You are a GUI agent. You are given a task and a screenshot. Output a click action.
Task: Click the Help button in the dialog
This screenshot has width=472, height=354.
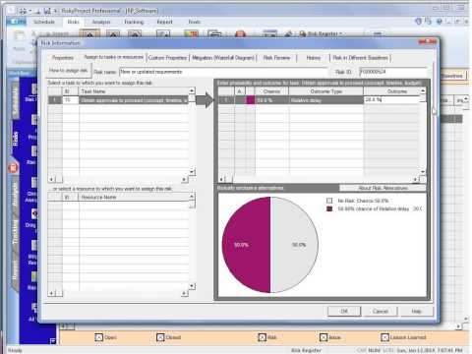click(x=416, y=311)
